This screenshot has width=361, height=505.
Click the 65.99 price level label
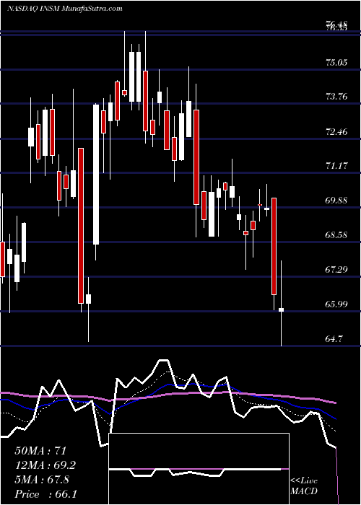click(x=336, y=304)
